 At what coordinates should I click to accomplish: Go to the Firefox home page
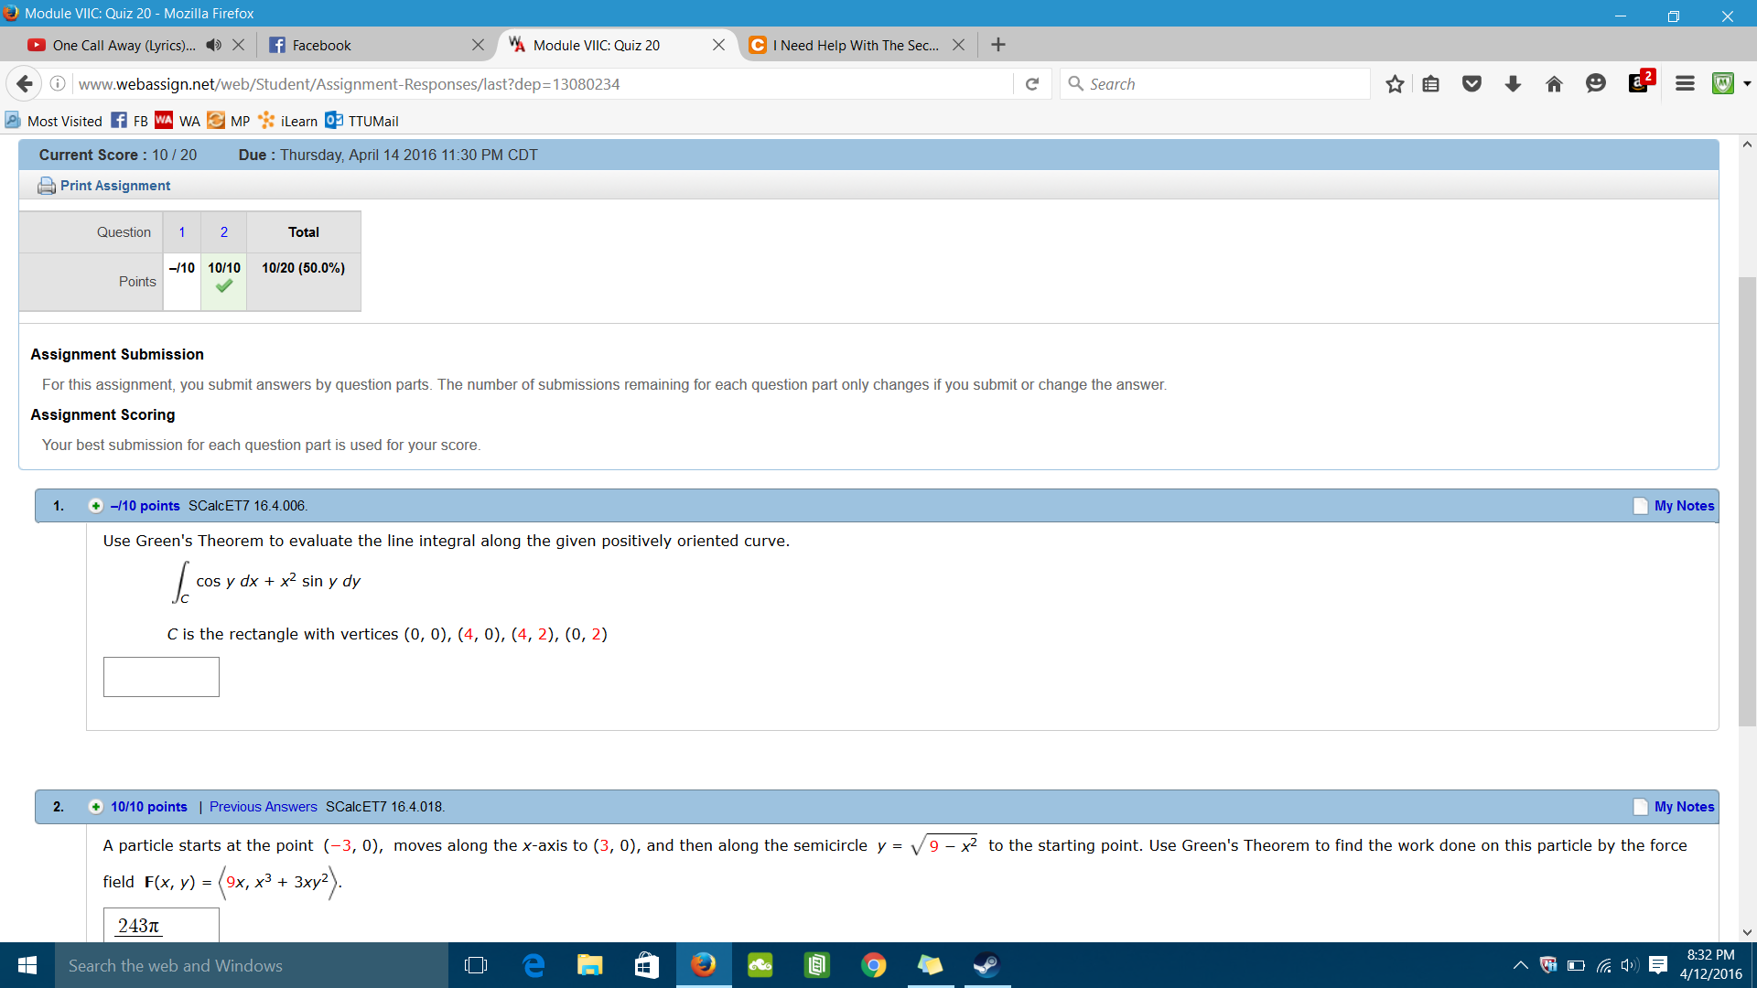[x=1554, y=83]
